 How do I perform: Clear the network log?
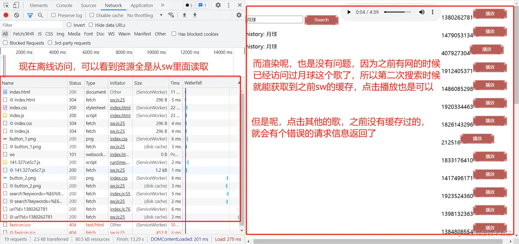(x=16, y=15)
